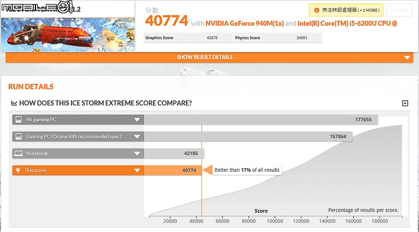
Task: Open the processor not recognized warning button
Action: pyautogui.click(x=346, y=10)
